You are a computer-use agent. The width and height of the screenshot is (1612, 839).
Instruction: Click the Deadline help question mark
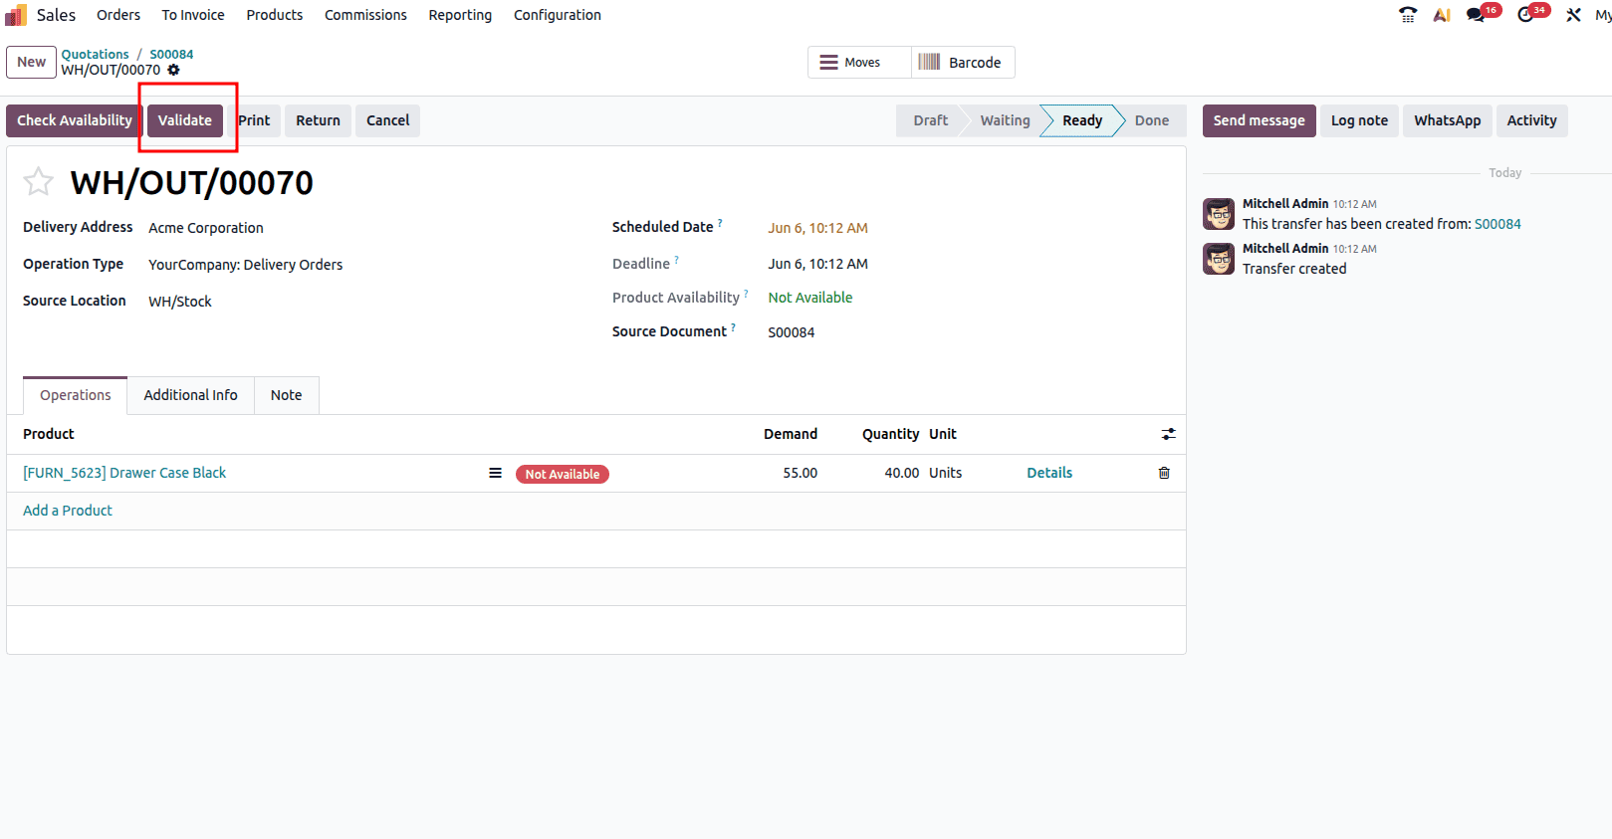[677, 260]
